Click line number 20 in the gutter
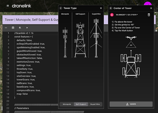This screenshot has height=113, width=158. click(8, 101)
